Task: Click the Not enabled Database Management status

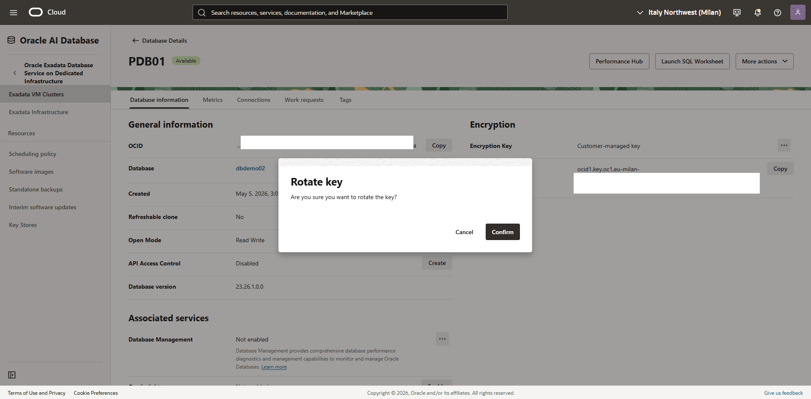Action: pyautogui.click(x=252, y=339)
